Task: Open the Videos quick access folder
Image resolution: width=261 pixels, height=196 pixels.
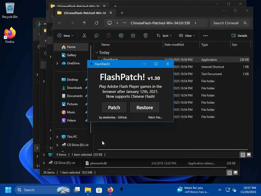Action: point(71,120)
